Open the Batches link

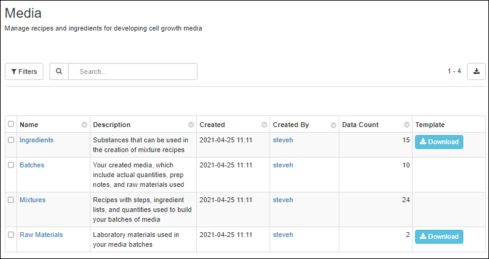coord(32,165)
